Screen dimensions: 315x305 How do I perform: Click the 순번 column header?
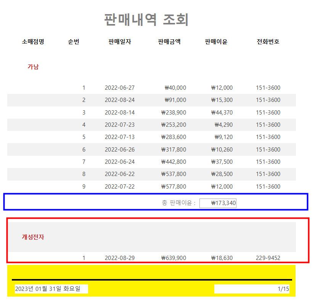pos(74,42)
